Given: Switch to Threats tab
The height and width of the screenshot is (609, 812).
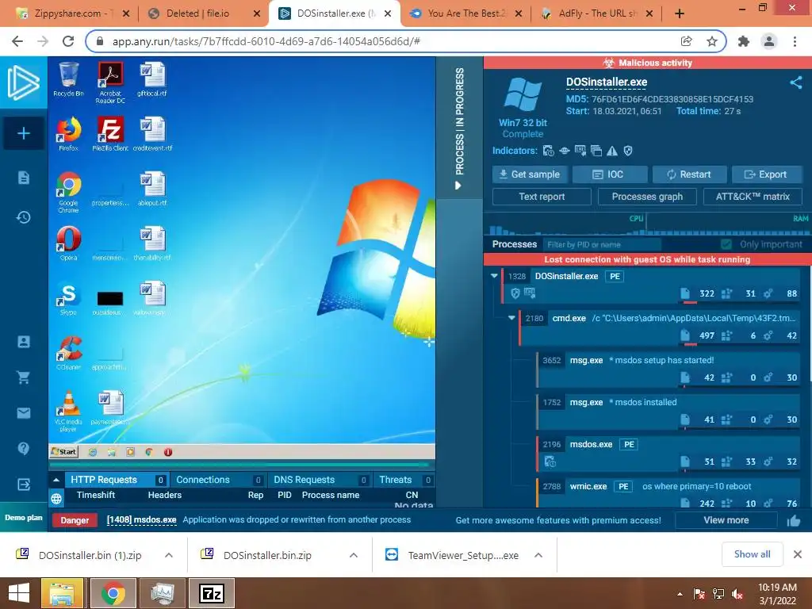Looking at the screenshot, I should (405, 480).
